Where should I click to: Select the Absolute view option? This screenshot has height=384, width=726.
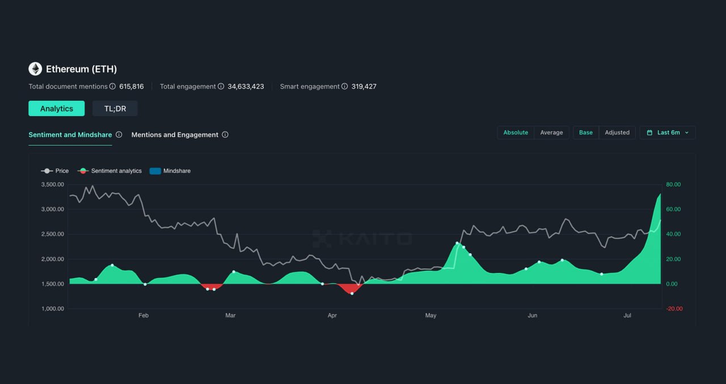[516, 133]
